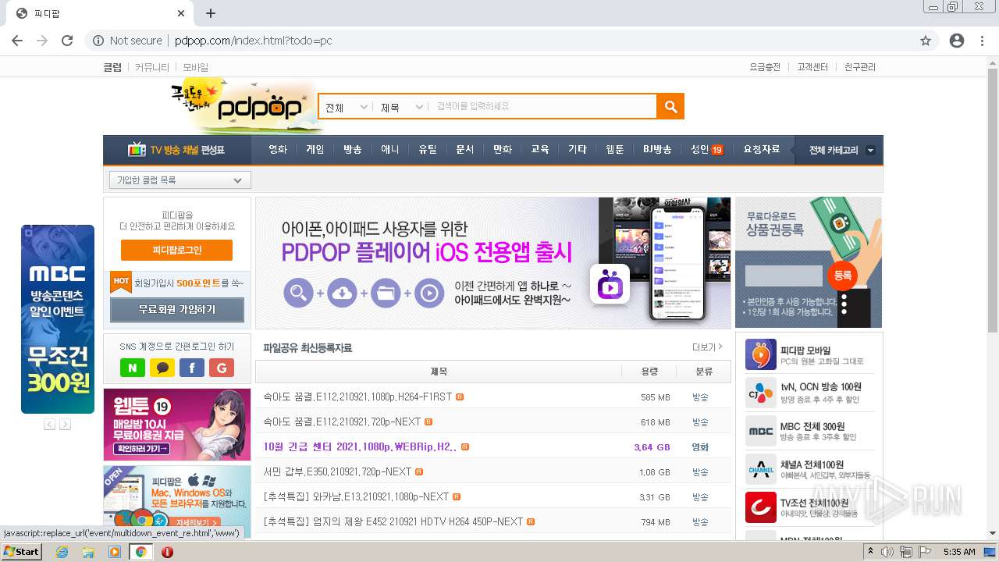Reload the page
This screenshot has width=999, height=562.
(x=67, y=41)
